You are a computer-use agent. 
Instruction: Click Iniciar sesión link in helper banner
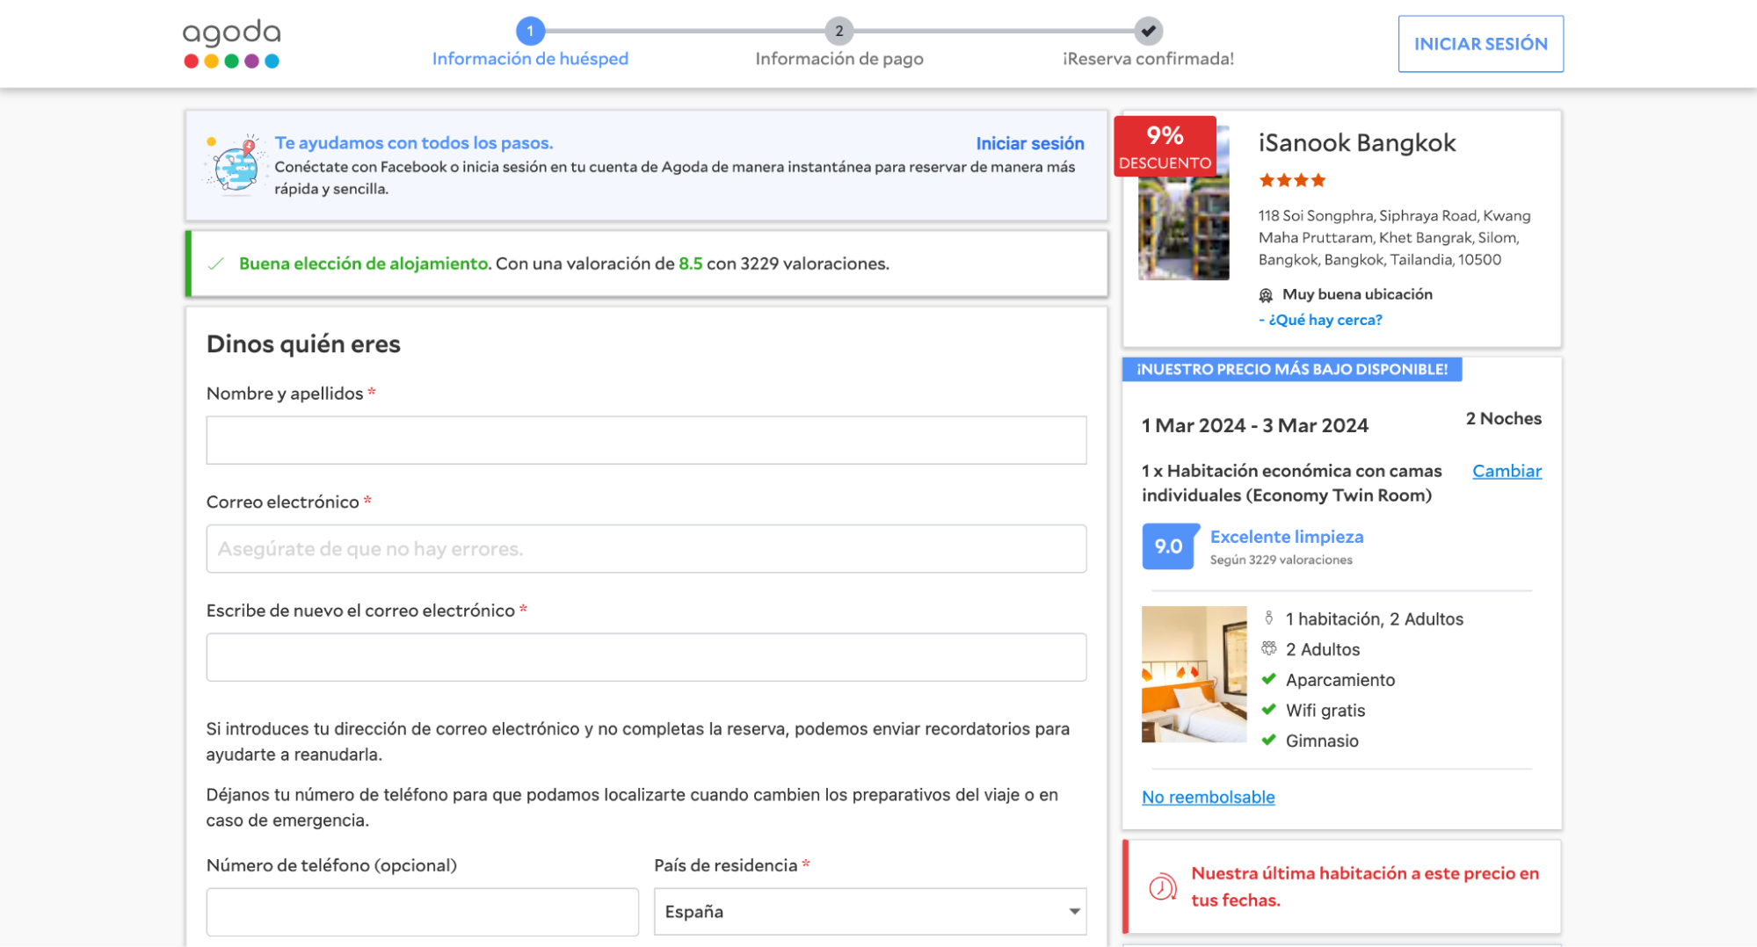pos(1030,143)
